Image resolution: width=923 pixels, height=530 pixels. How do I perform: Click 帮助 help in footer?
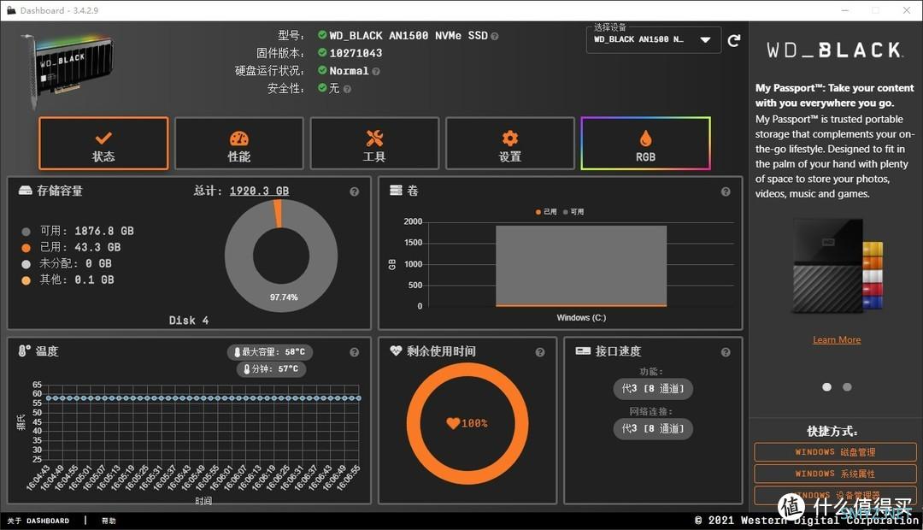(x=109, y=521)
